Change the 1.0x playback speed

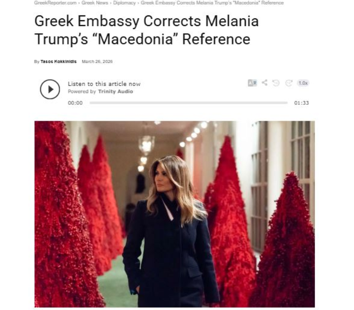[x=303, y=83]
